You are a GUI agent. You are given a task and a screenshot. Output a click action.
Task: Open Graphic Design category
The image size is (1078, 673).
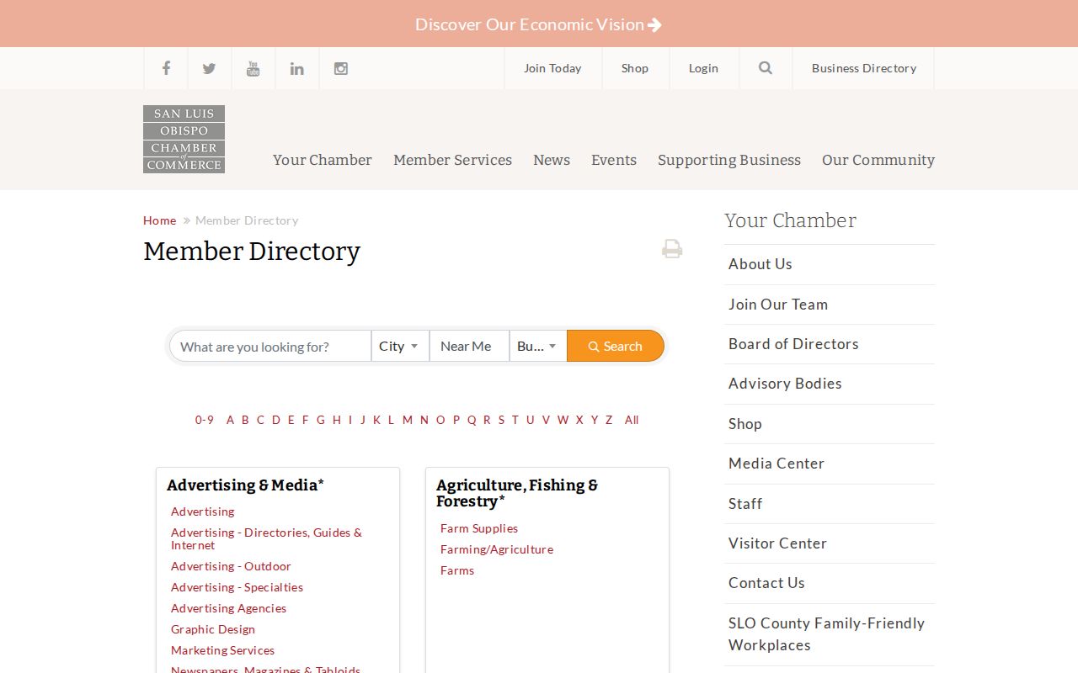tap(213, 629)
